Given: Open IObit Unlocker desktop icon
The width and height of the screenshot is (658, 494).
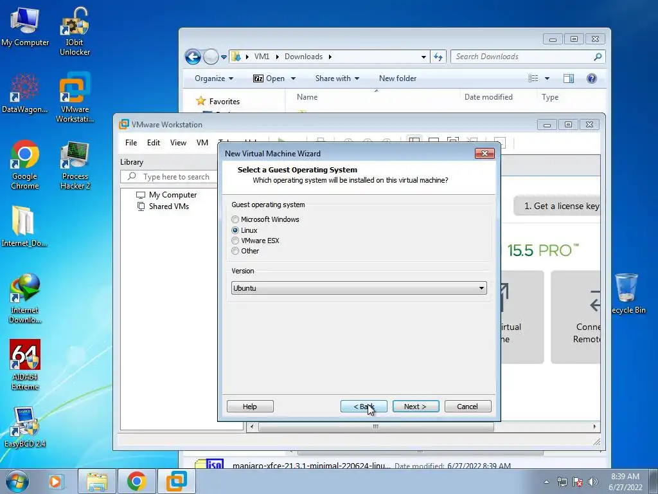Looking at the screenshot, I should coord(75,32).
